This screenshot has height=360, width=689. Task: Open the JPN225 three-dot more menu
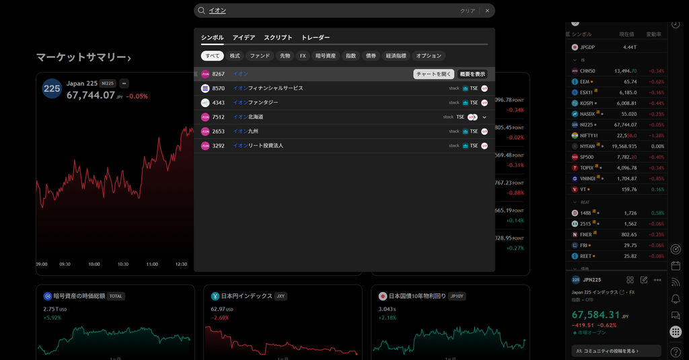click(x=657, y=280)
